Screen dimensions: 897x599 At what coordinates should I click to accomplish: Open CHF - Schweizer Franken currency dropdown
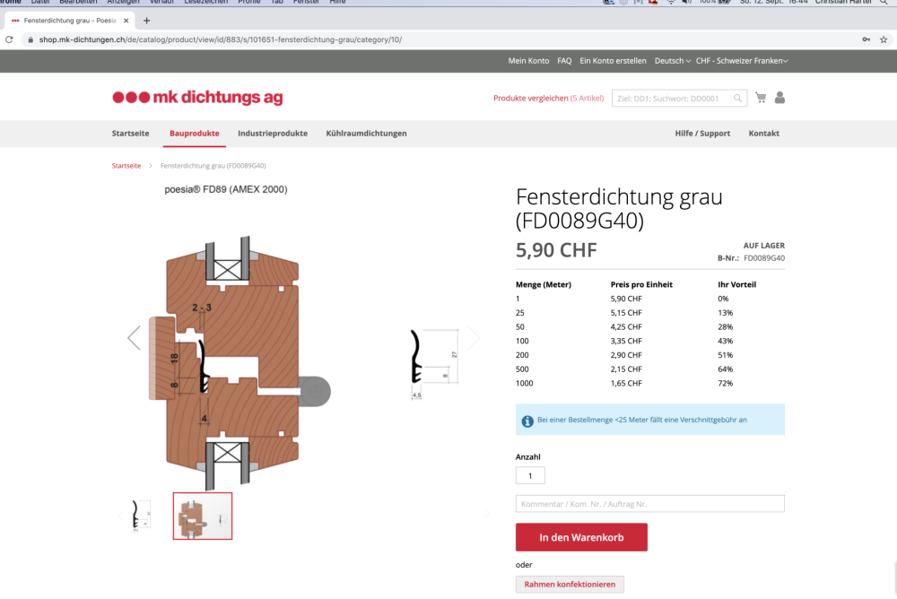point(741,61)
